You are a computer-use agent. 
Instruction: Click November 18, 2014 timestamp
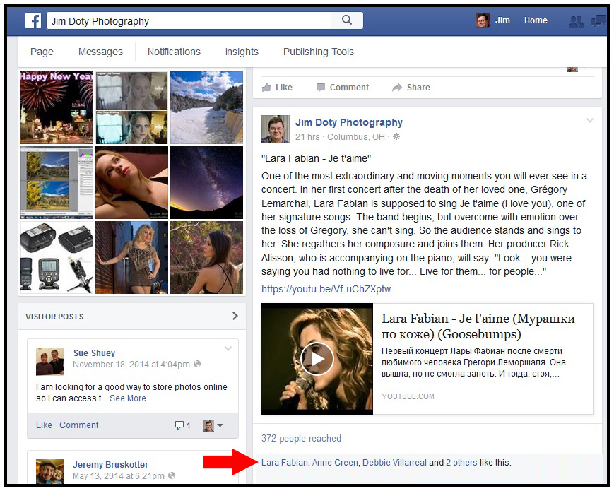[131, 364]
